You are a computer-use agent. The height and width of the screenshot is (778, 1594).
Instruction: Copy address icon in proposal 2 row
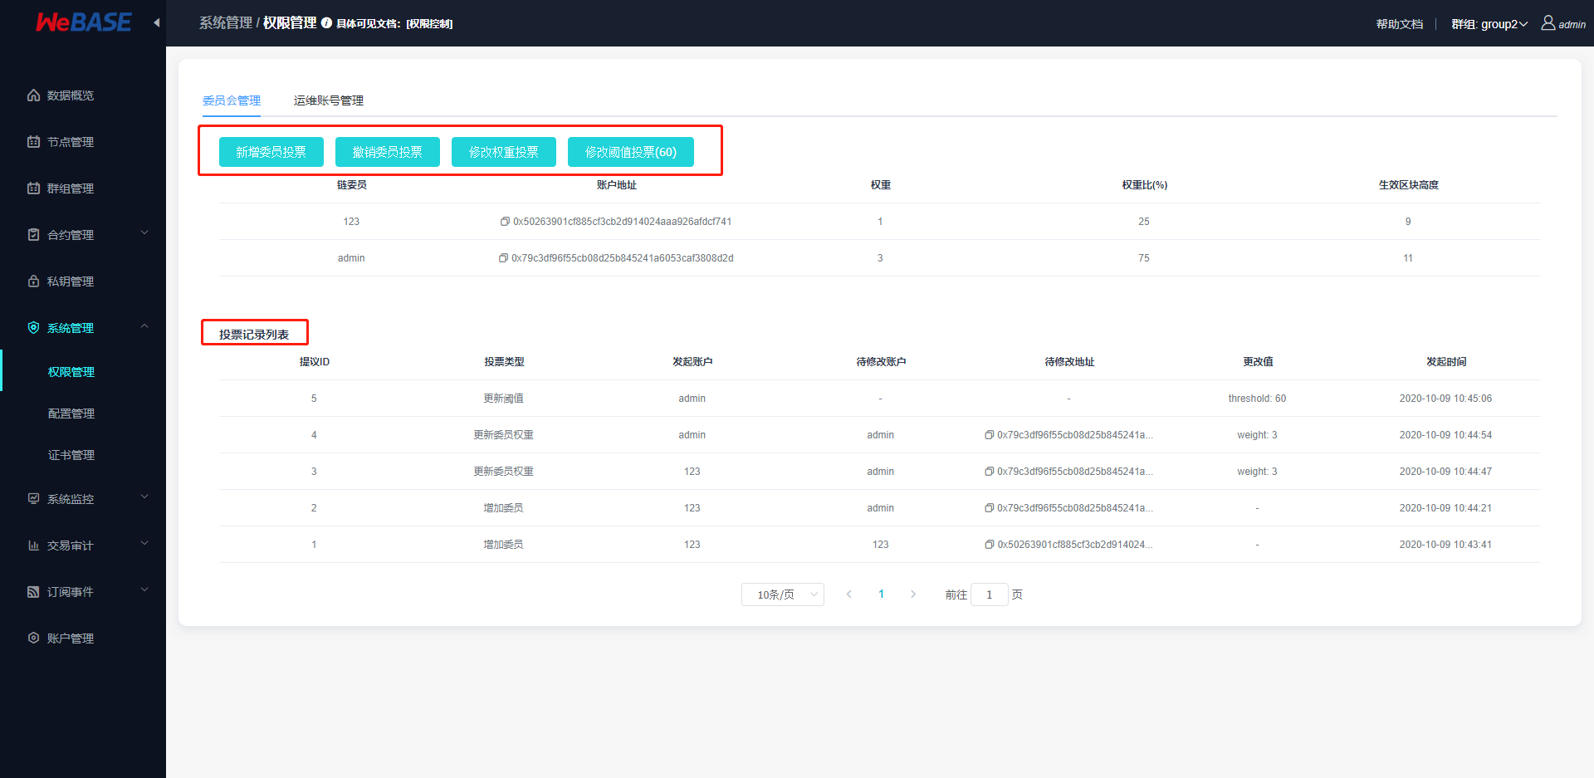pyautogui.click(x=990, y=508)
